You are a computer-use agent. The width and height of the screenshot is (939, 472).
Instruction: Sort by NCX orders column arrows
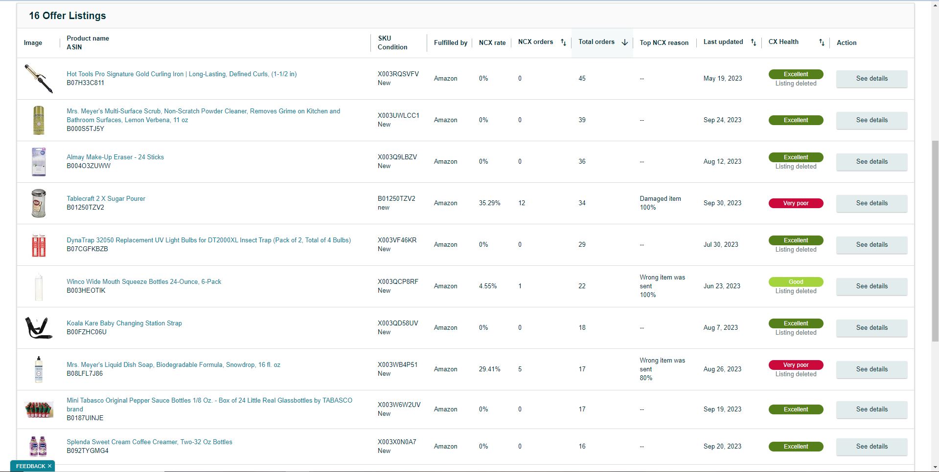point(563,43)
